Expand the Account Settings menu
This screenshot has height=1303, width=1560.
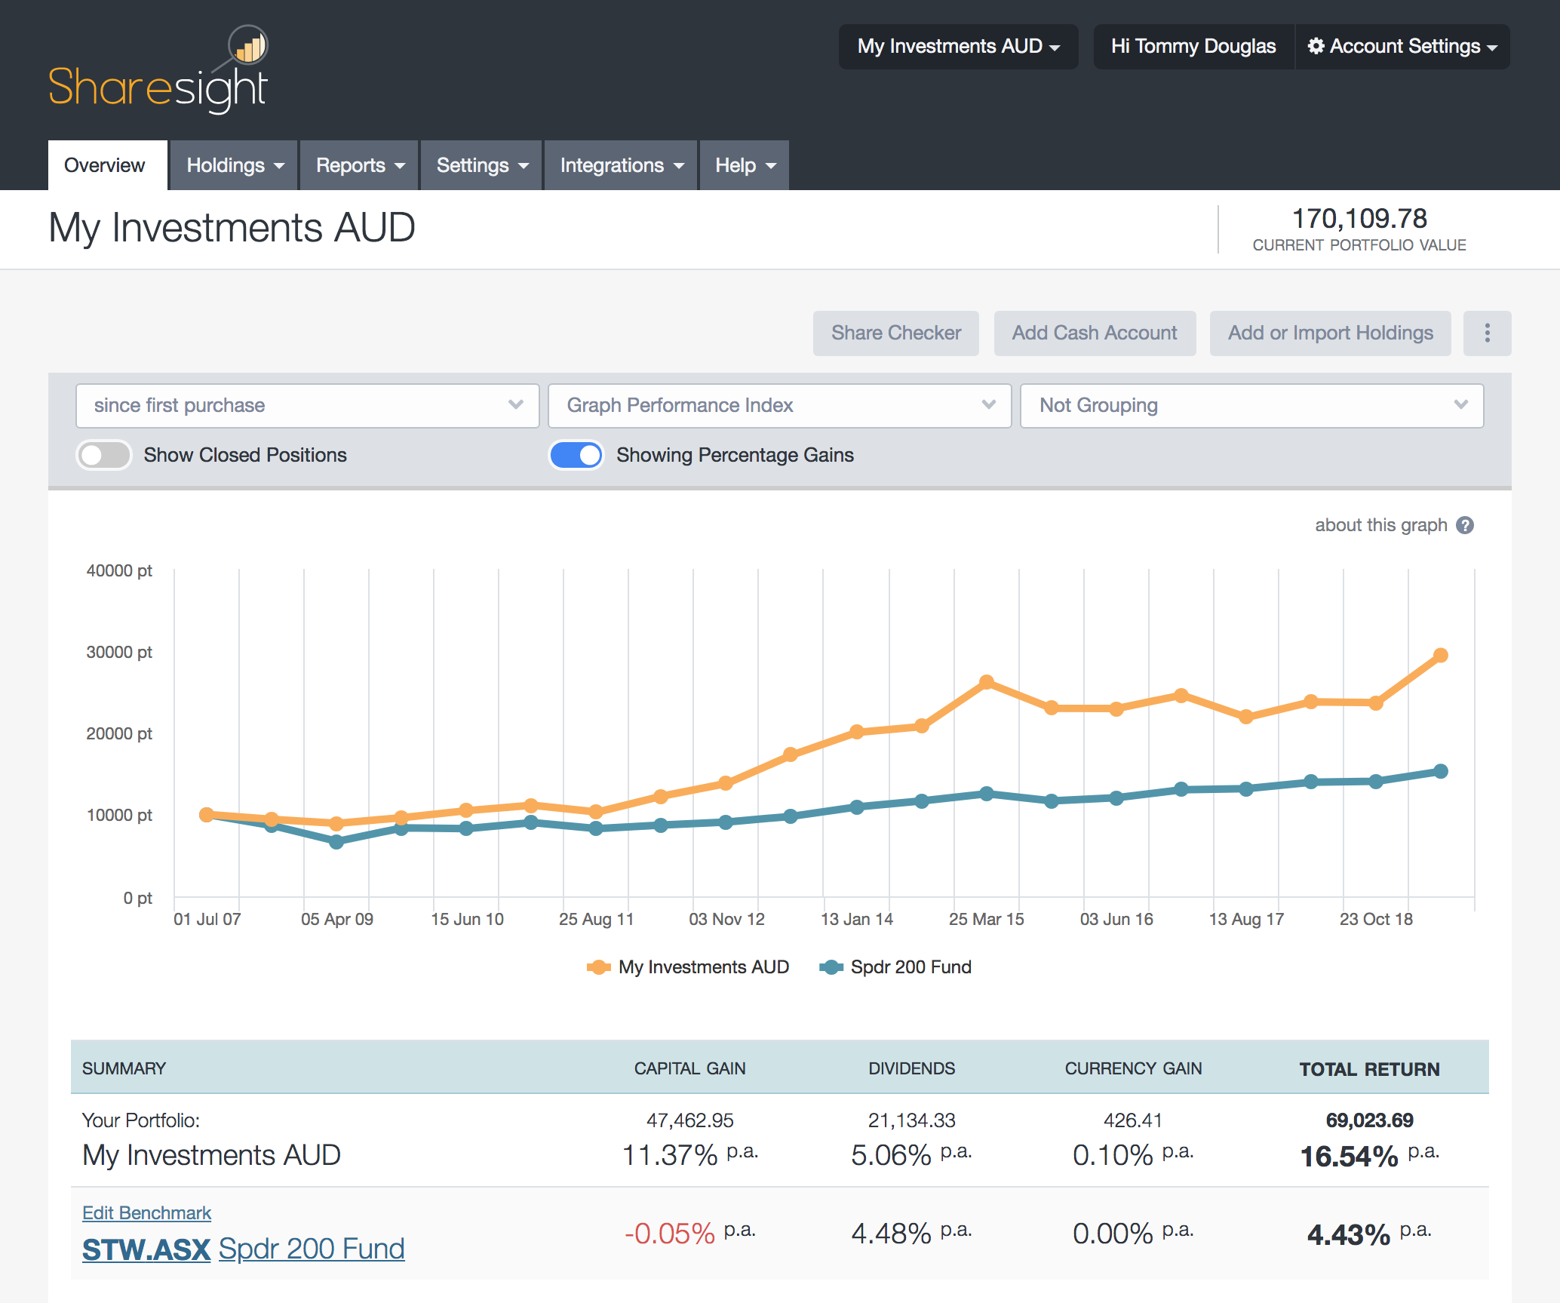click(1402, 47)
